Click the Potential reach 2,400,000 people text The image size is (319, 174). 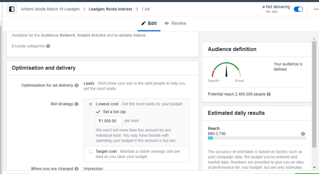[x=236, y=94]
